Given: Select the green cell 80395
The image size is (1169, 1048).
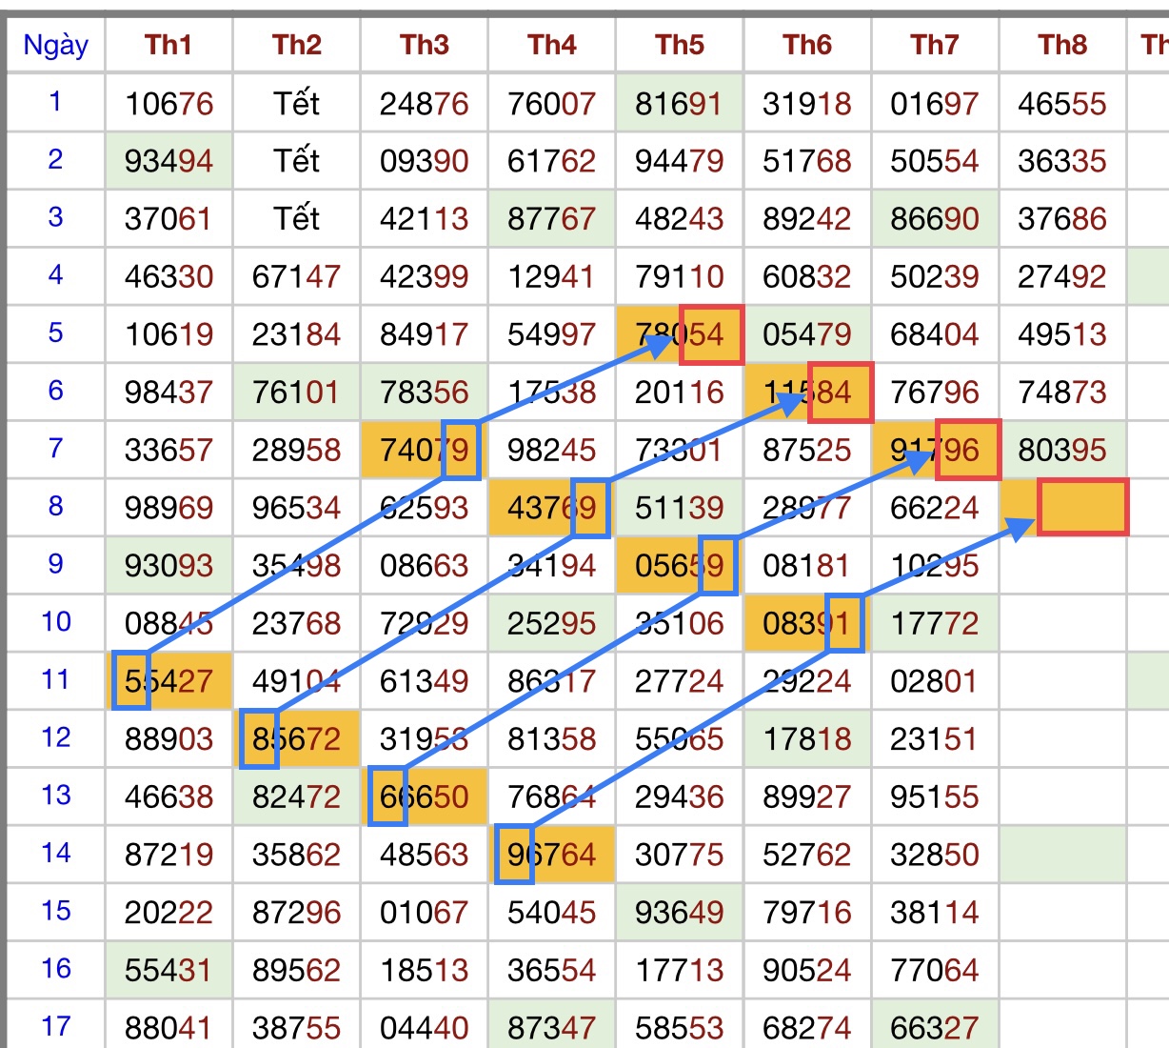Looking at the screenshot, I should tap(1062, 450).
